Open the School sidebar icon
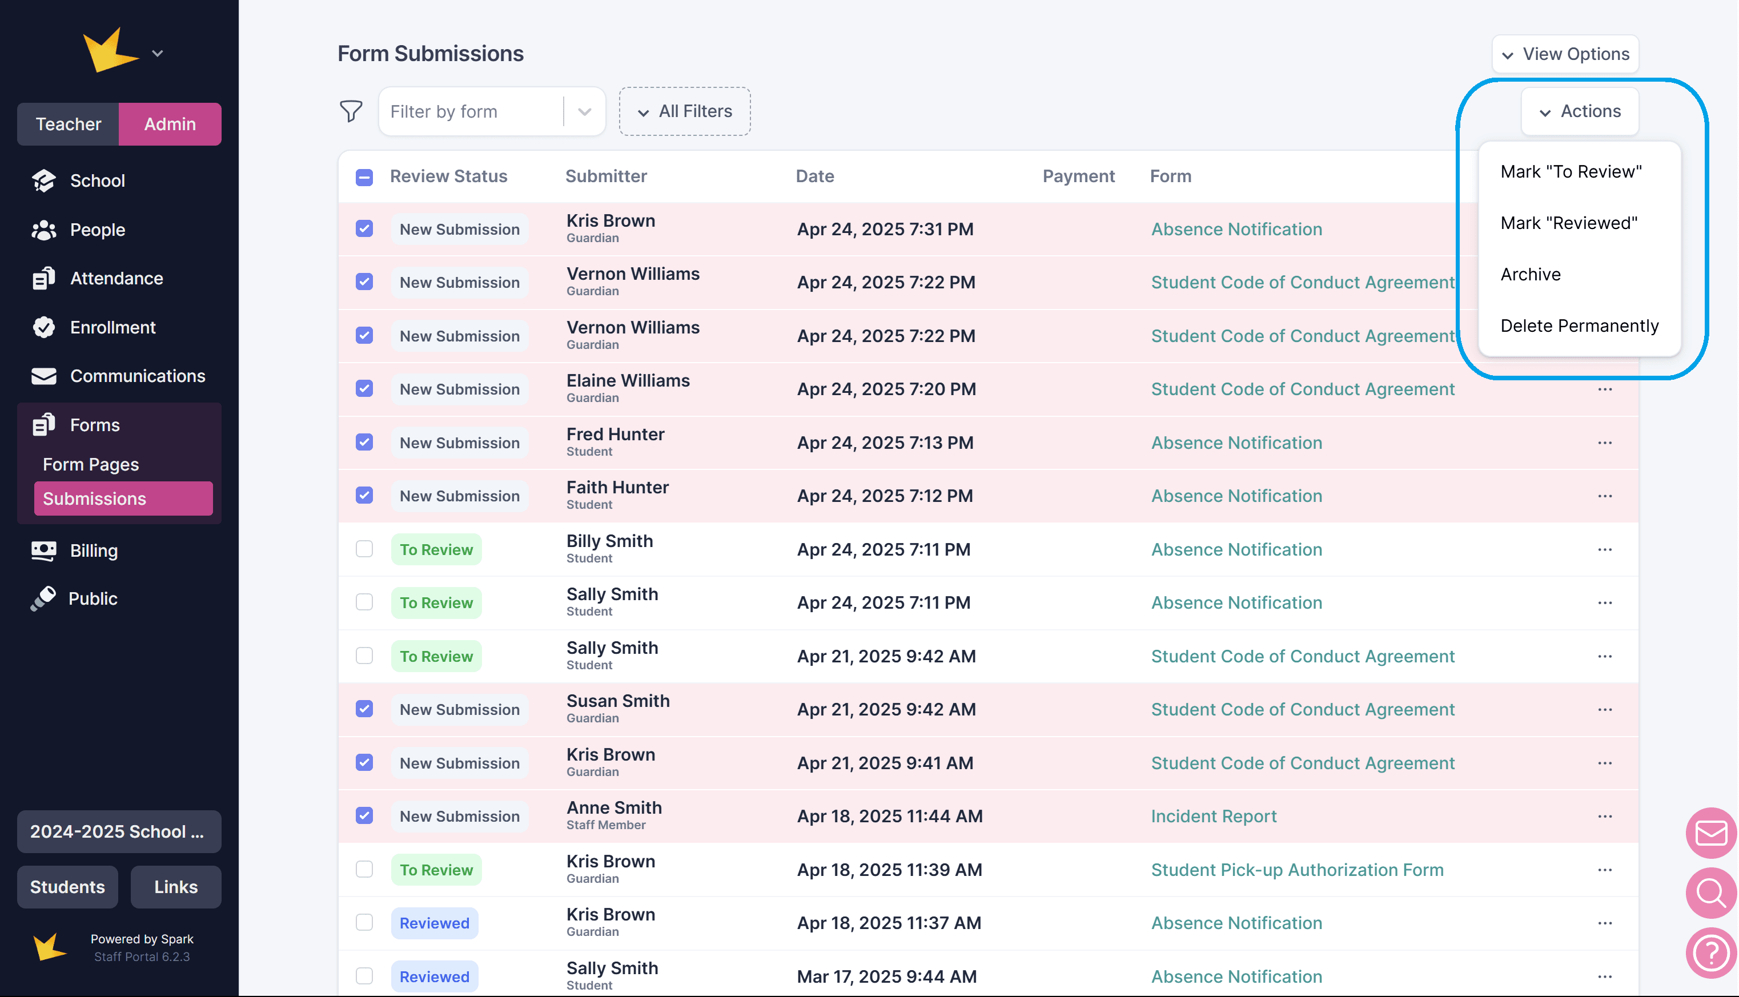This screenshot has height=997, width=1739. coord(44,181)
